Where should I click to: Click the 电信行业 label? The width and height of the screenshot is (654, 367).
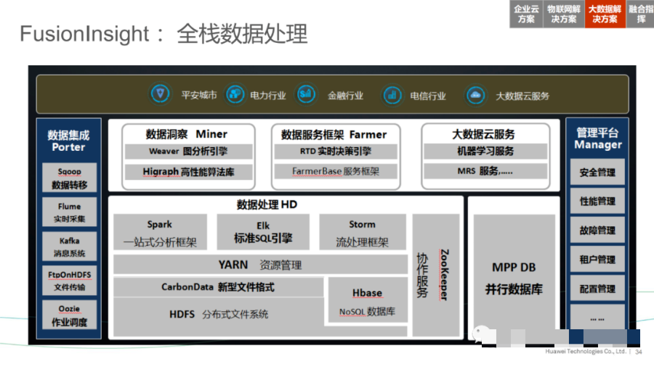[x=428, y=96]
